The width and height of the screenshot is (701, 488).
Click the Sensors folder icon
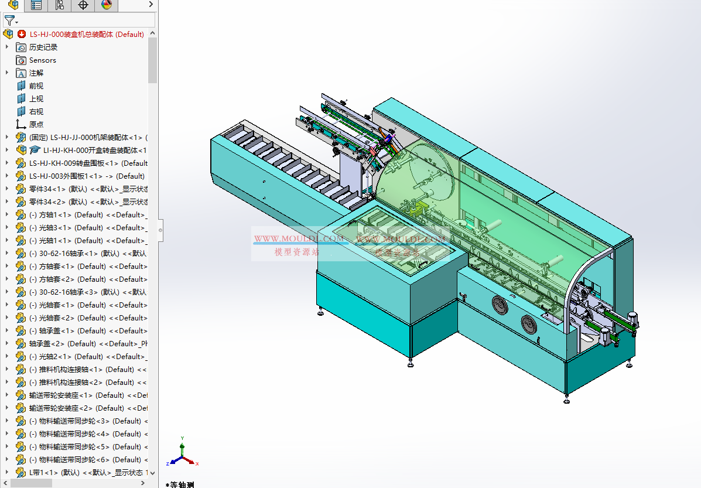pyautogui.click(x=21, y=60)
